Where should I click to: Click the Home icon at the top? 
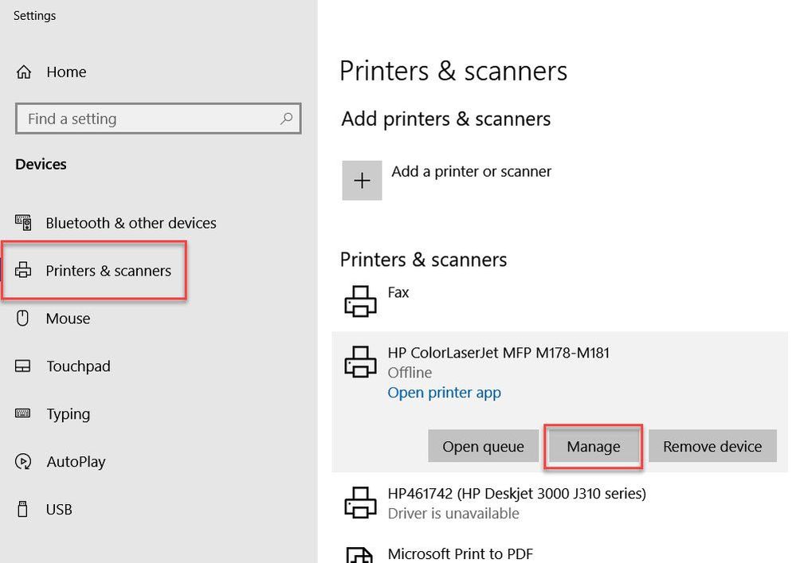pyautogui.click(x=24, y=72)
